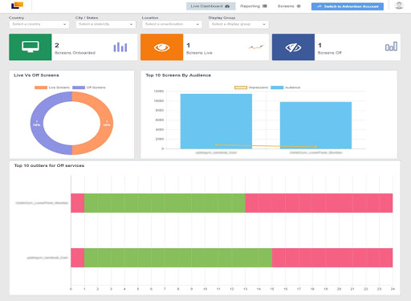Screen dimensions: 411x301
Task: Click the purple bar chart icon
Action: coord(120,47)
